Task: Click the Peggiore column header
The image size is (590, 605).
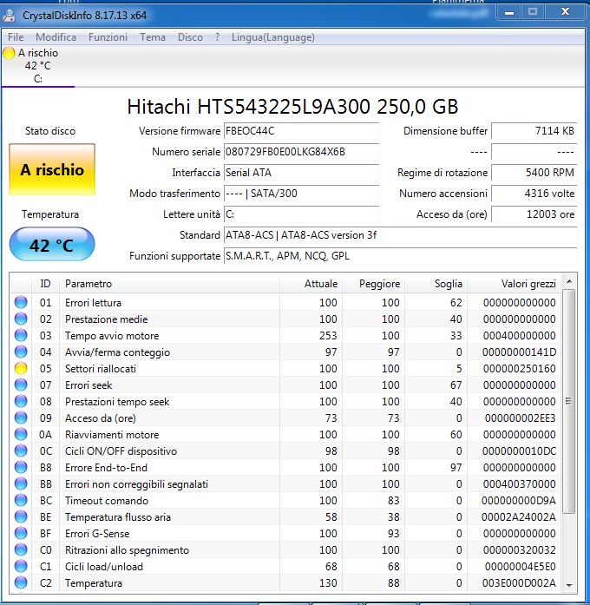Action: (x=374, y=284)
